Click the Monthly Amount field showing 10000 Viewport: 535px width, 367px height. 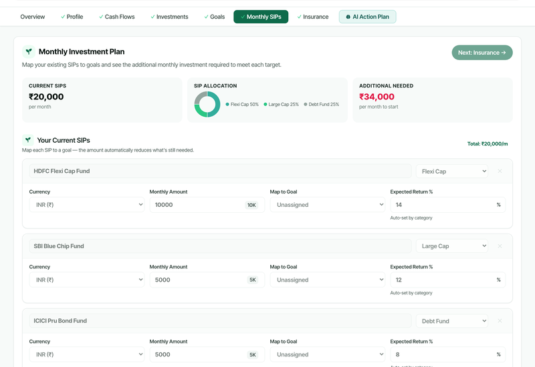pos(207,205)
